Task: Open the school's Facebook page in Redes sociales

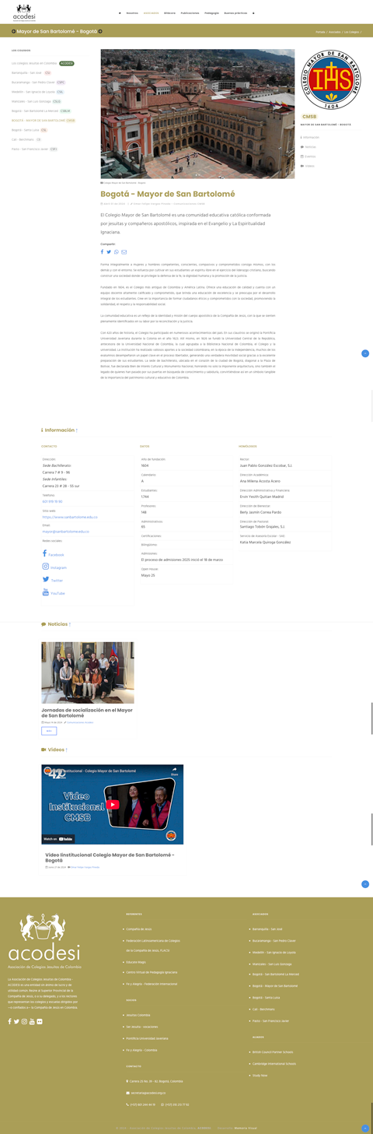Action: (54, 554)
